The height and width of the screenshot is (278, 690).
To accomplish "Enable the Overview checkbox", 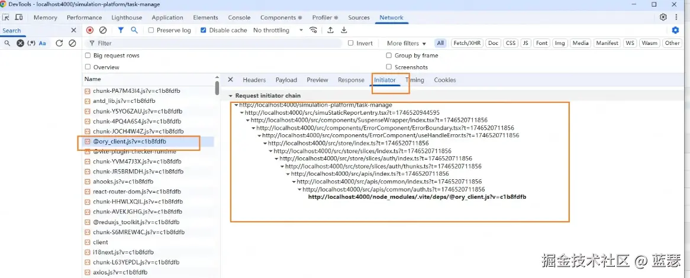I will (88, 67).
